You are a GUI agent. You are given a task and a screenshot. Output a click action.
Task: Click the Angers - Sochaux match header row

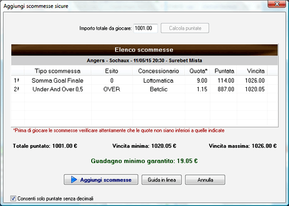[144, 60]
